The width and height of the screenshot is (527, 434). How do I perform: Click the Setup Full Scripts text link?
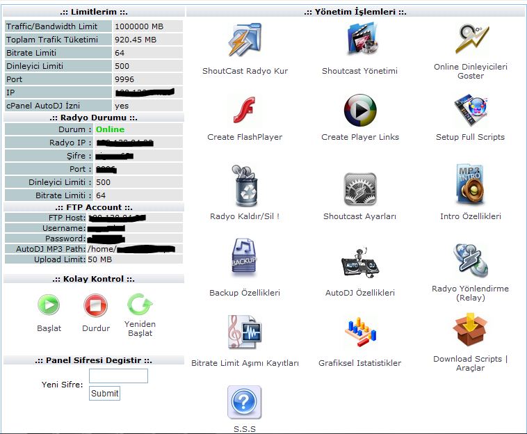point(470,137)
